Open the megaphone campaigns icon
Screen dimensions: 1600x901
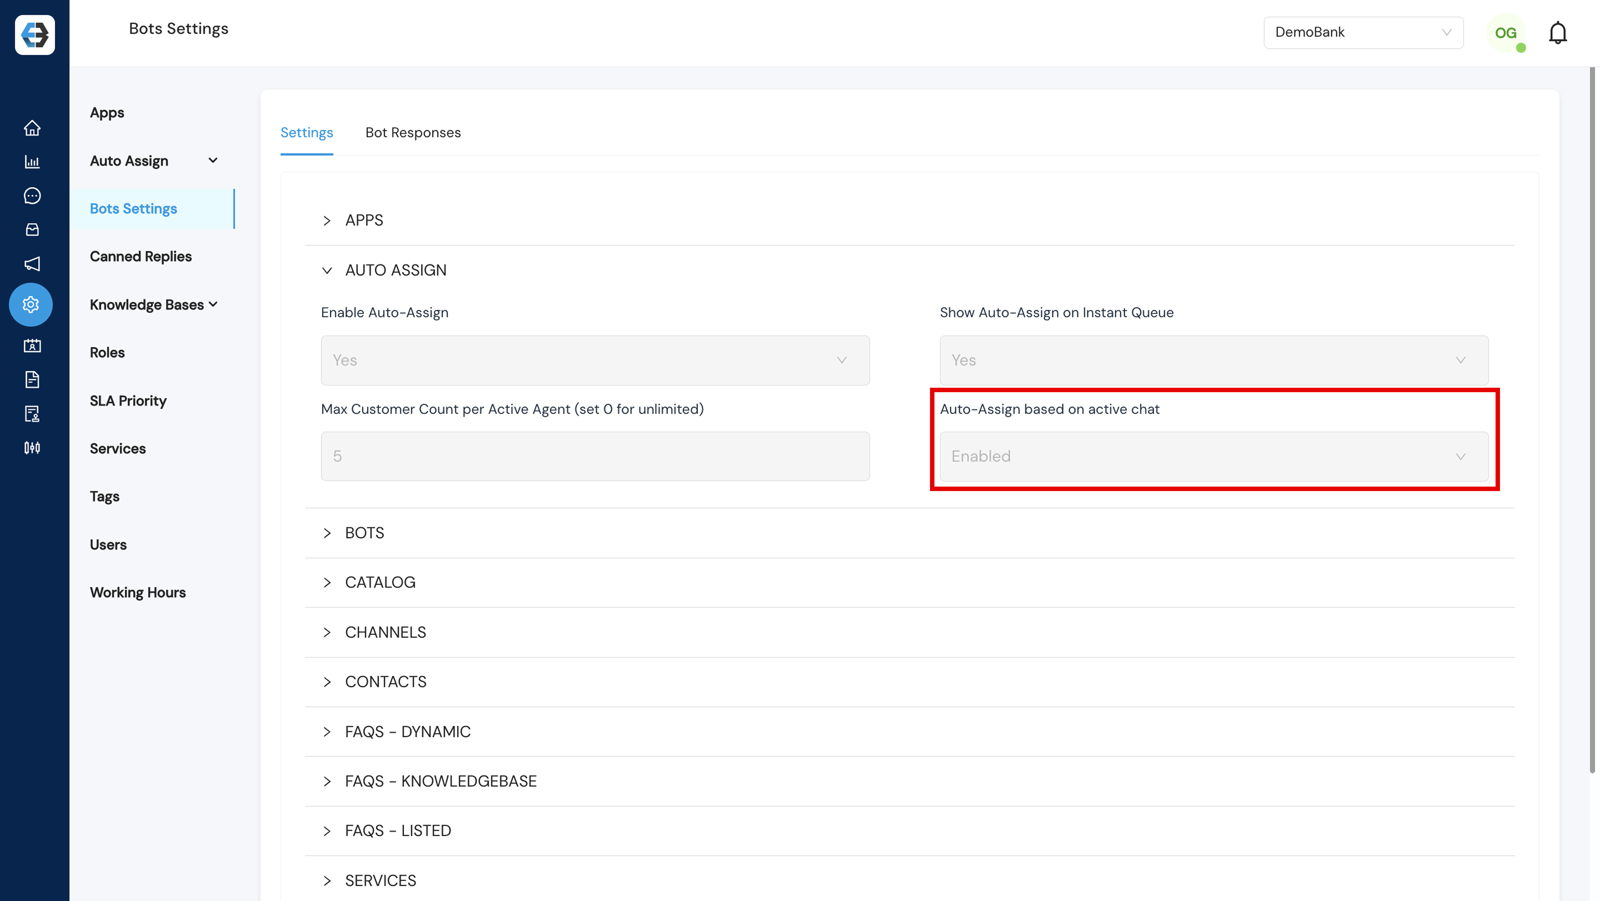click(32, 264)
